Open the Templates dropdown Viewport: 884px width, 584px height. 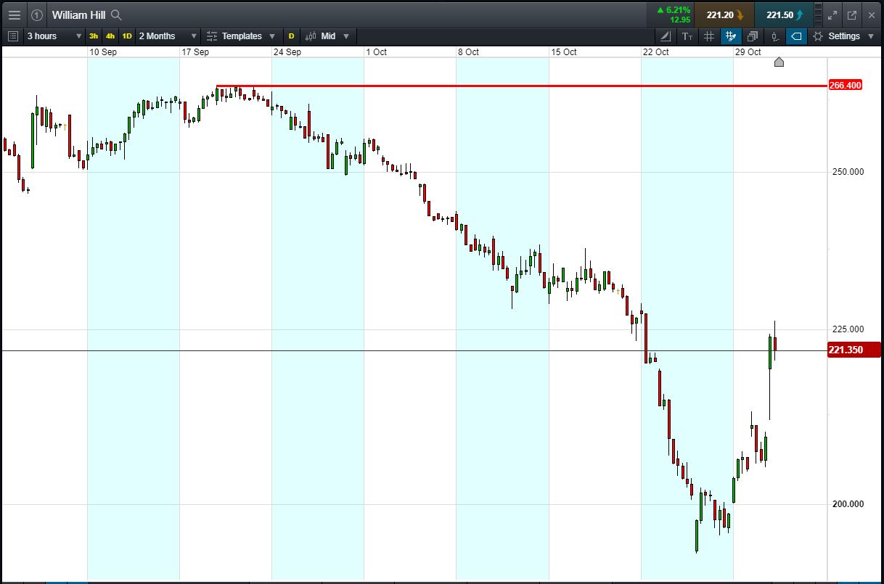pyautogui.click(x=241, y=36)
